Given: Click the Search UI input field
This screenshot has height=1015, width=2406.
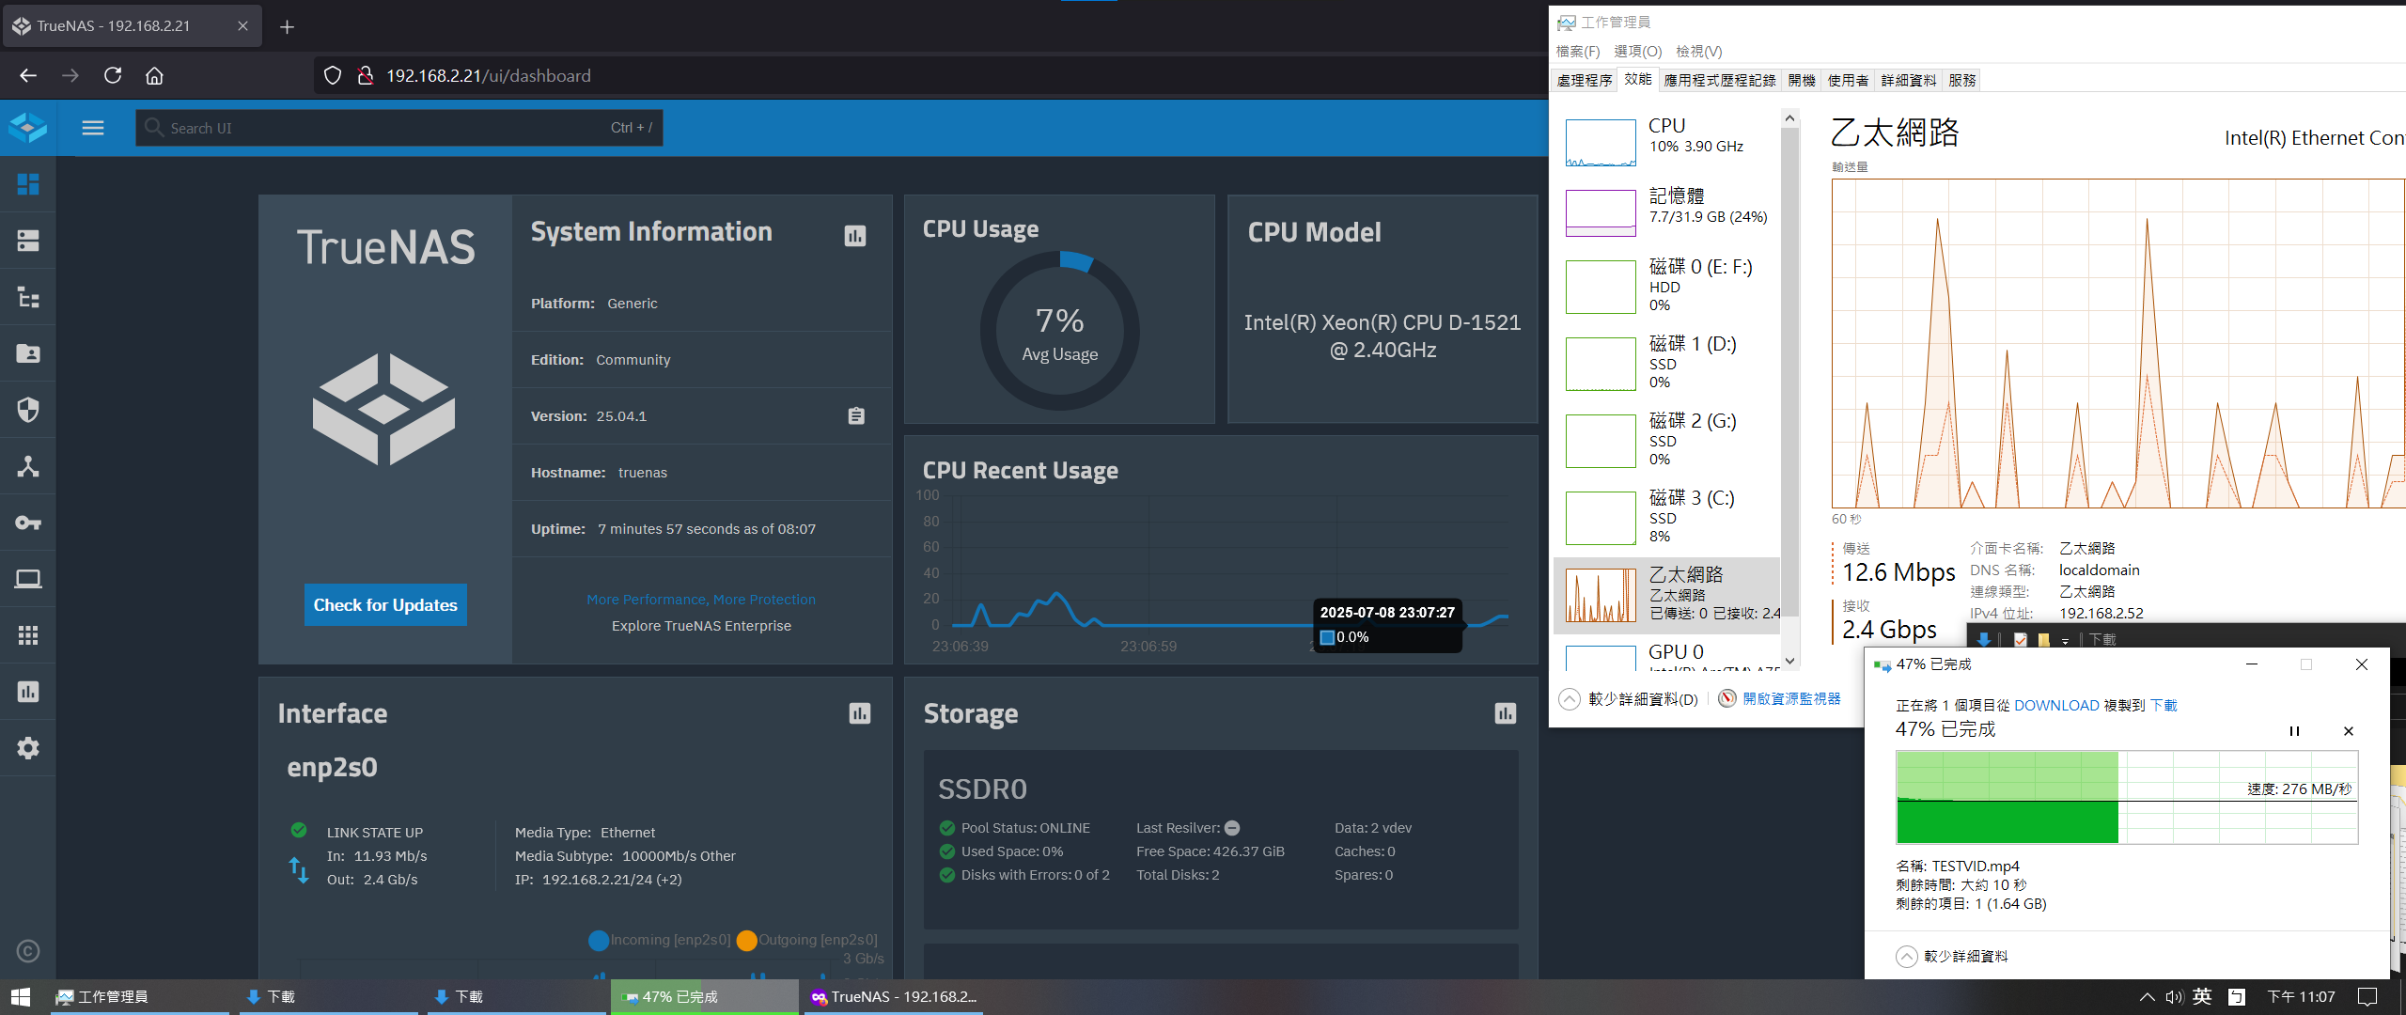Looking at the screenshot, I should tap(399, 128).
